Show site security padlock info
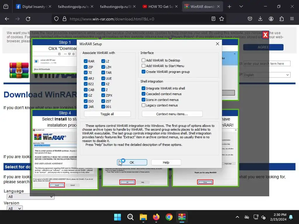The image size is (299, 224). click(x=65, y=19)
